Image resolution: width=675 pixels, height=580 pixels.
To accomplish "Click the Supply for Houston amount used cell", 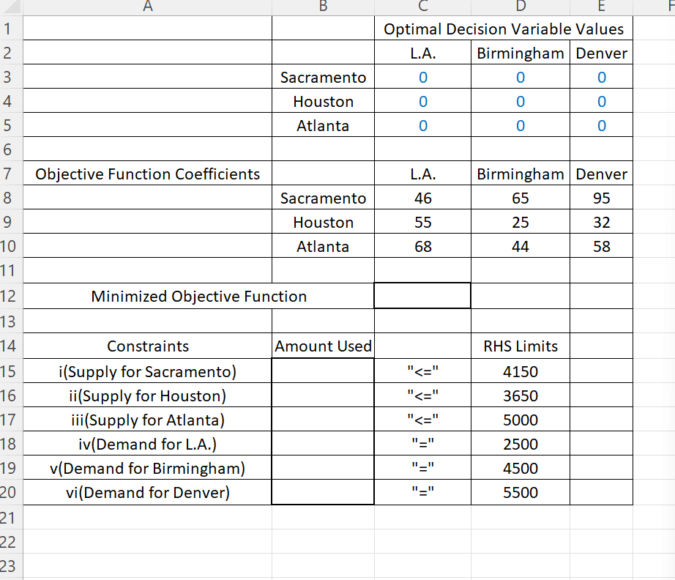I will [x=322, y=395].
